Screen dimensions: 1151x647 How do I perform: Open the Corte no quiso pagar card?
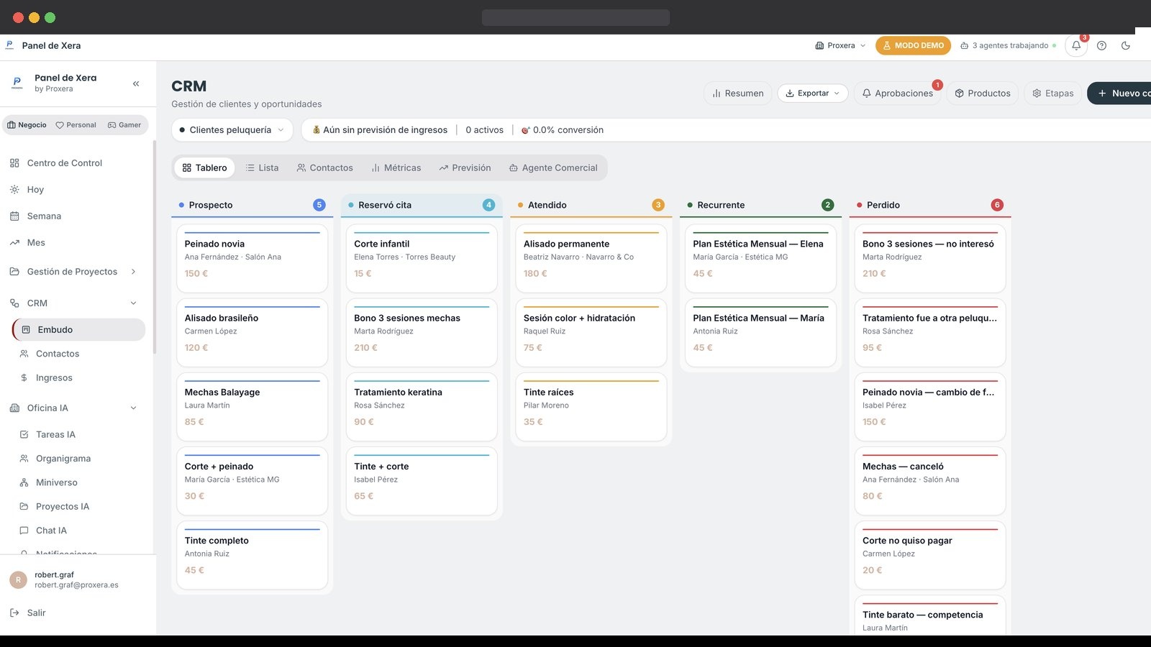point(930,555)
